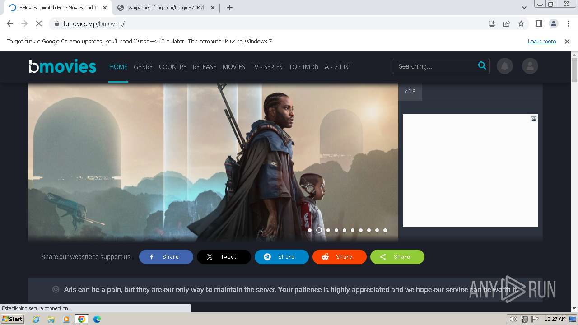Image resolution: width=578 pixels, height=325 pixels.
Task: Open the COUNTRY menu
Action: [x=172, y=67]
